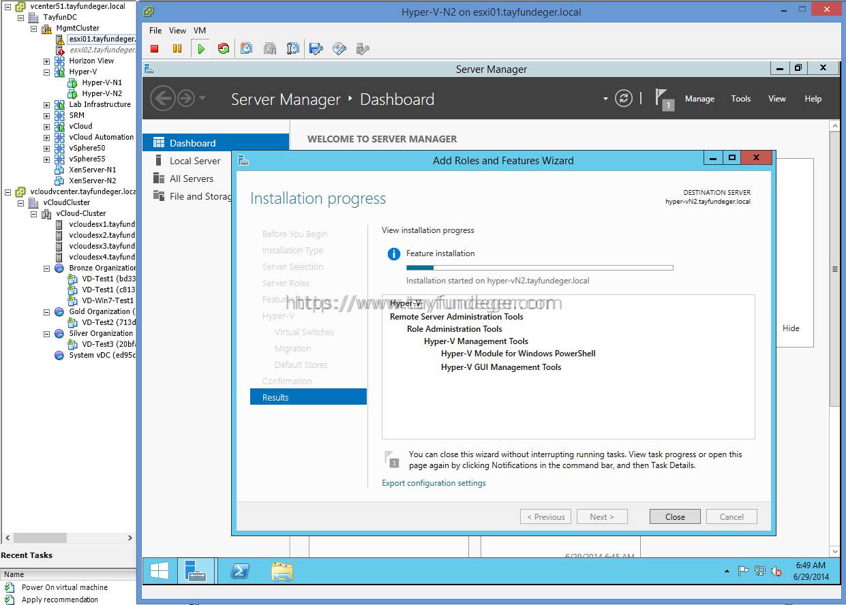Select the XenServer-N1 virtual machine
Viewport: 846px width, 605px height.
(93, 170)
